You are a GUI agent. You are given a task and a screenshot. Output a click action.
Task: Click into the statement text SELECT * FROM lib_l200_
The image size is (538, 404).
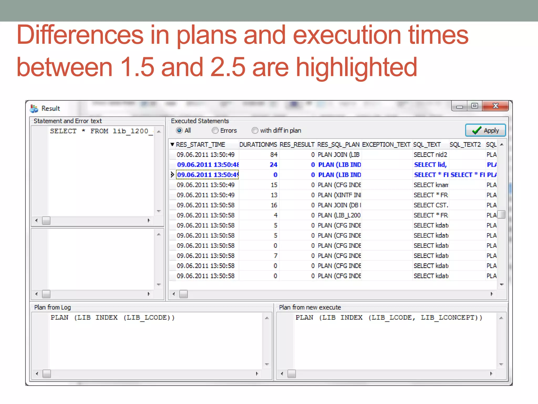click(101, 131)
